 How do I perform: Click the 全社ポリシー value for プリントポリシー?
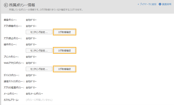click(x=31, y=57)
